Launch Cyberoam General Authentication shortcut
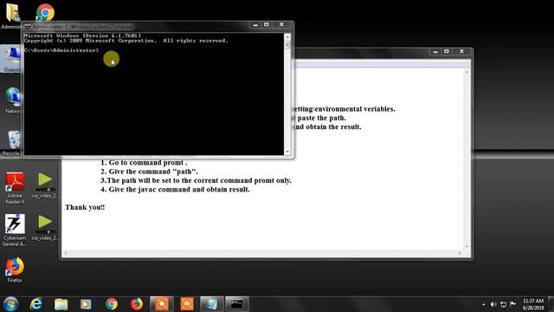Viewport: 554px width, 312px height. click(15, 230)
